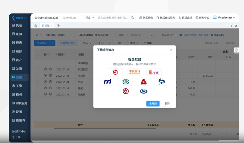Image resolution: width=244 pixels, height=143 pixels.
Task: Open 常见问题 help link
Action: tap(217, 35)
